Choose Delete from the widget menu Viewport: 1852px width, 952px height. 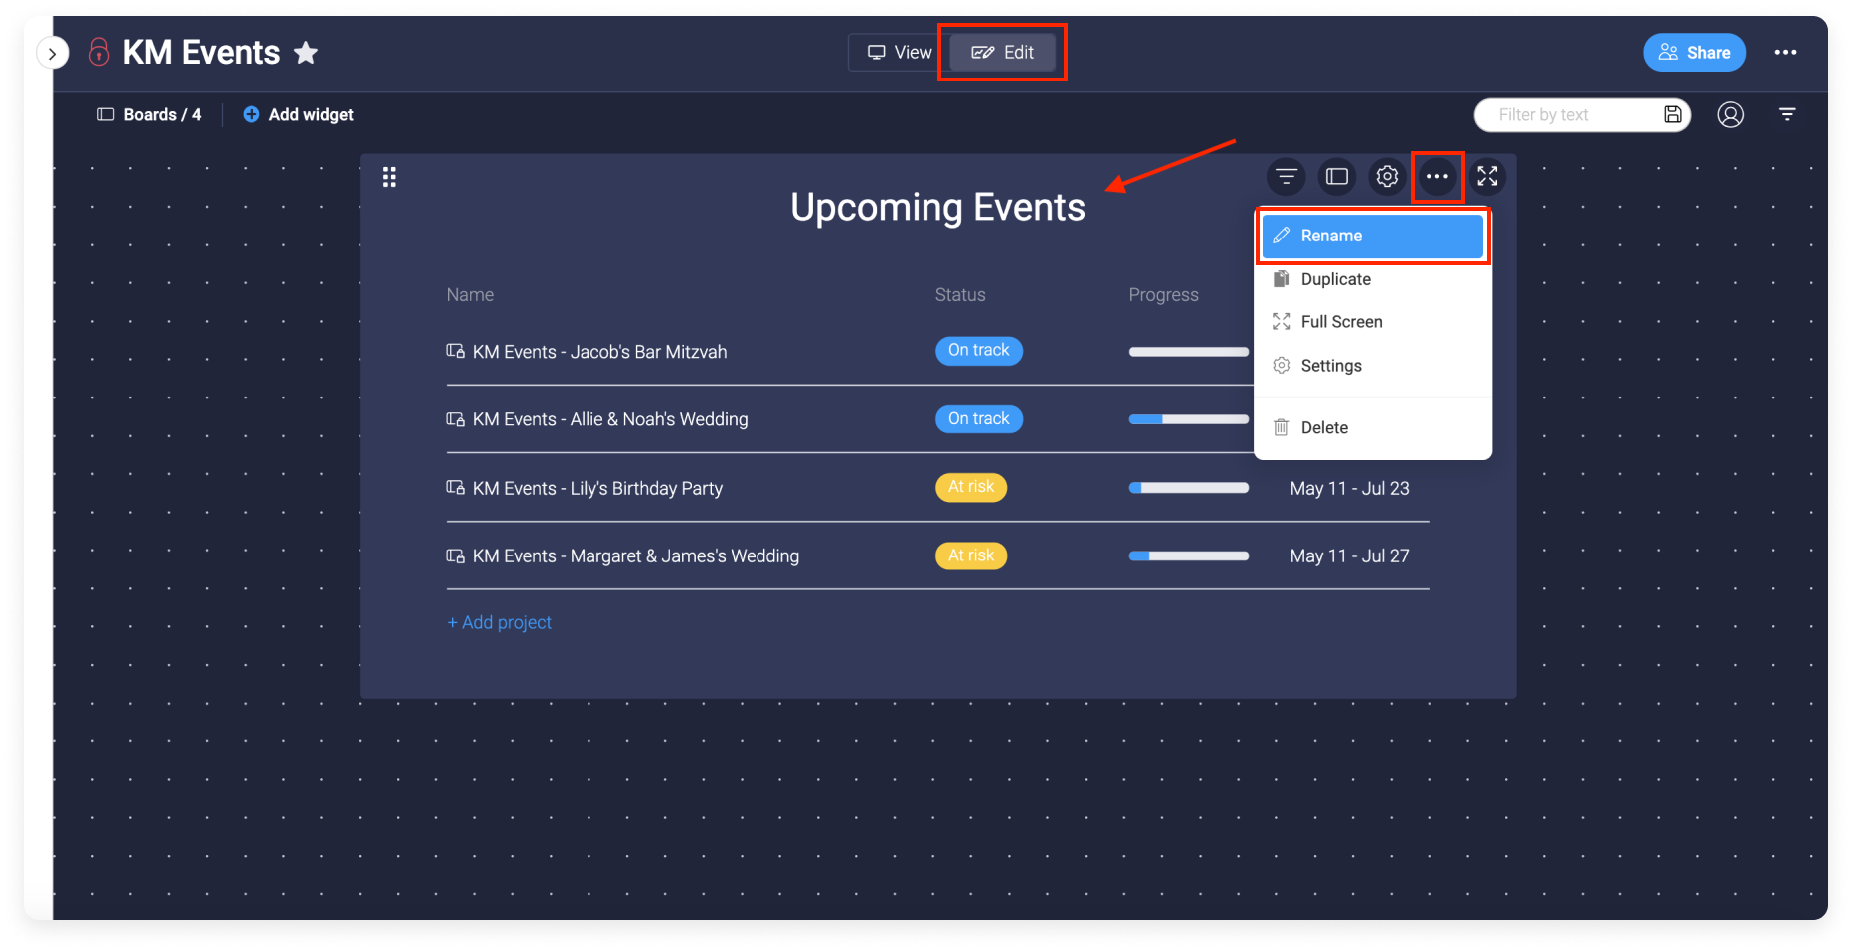coord(1372,428)
